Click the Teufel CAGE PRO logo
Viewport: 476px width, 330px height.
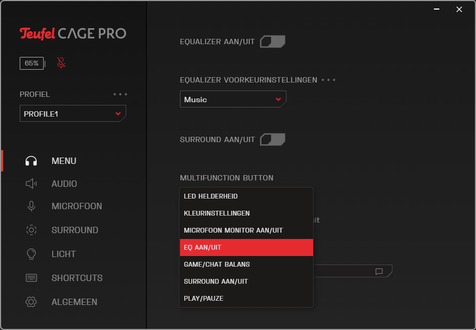[x=73, y=34]
